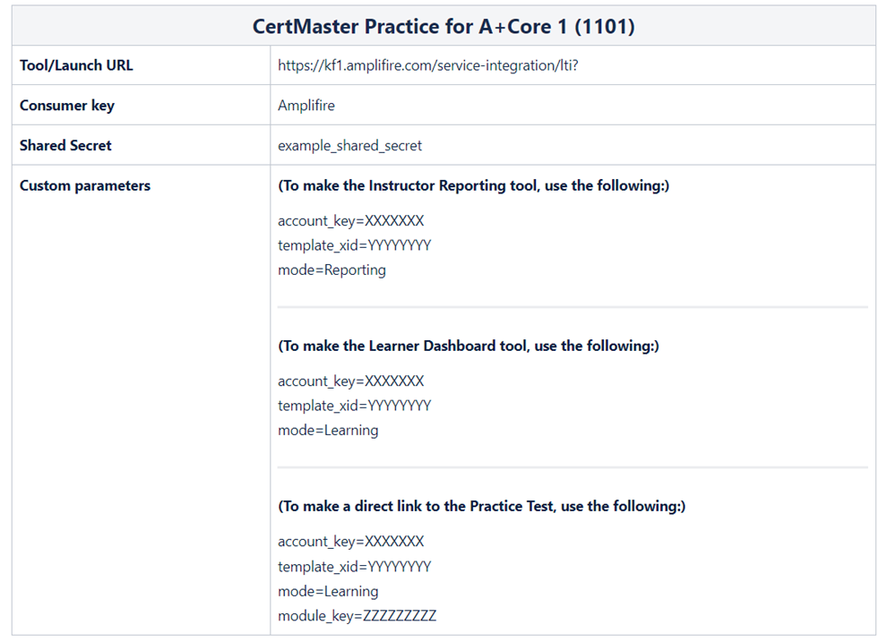This screenshot has height=642, width=887.
Task: Click account_key line under Practice Test heading
Action: click(350, 542)
